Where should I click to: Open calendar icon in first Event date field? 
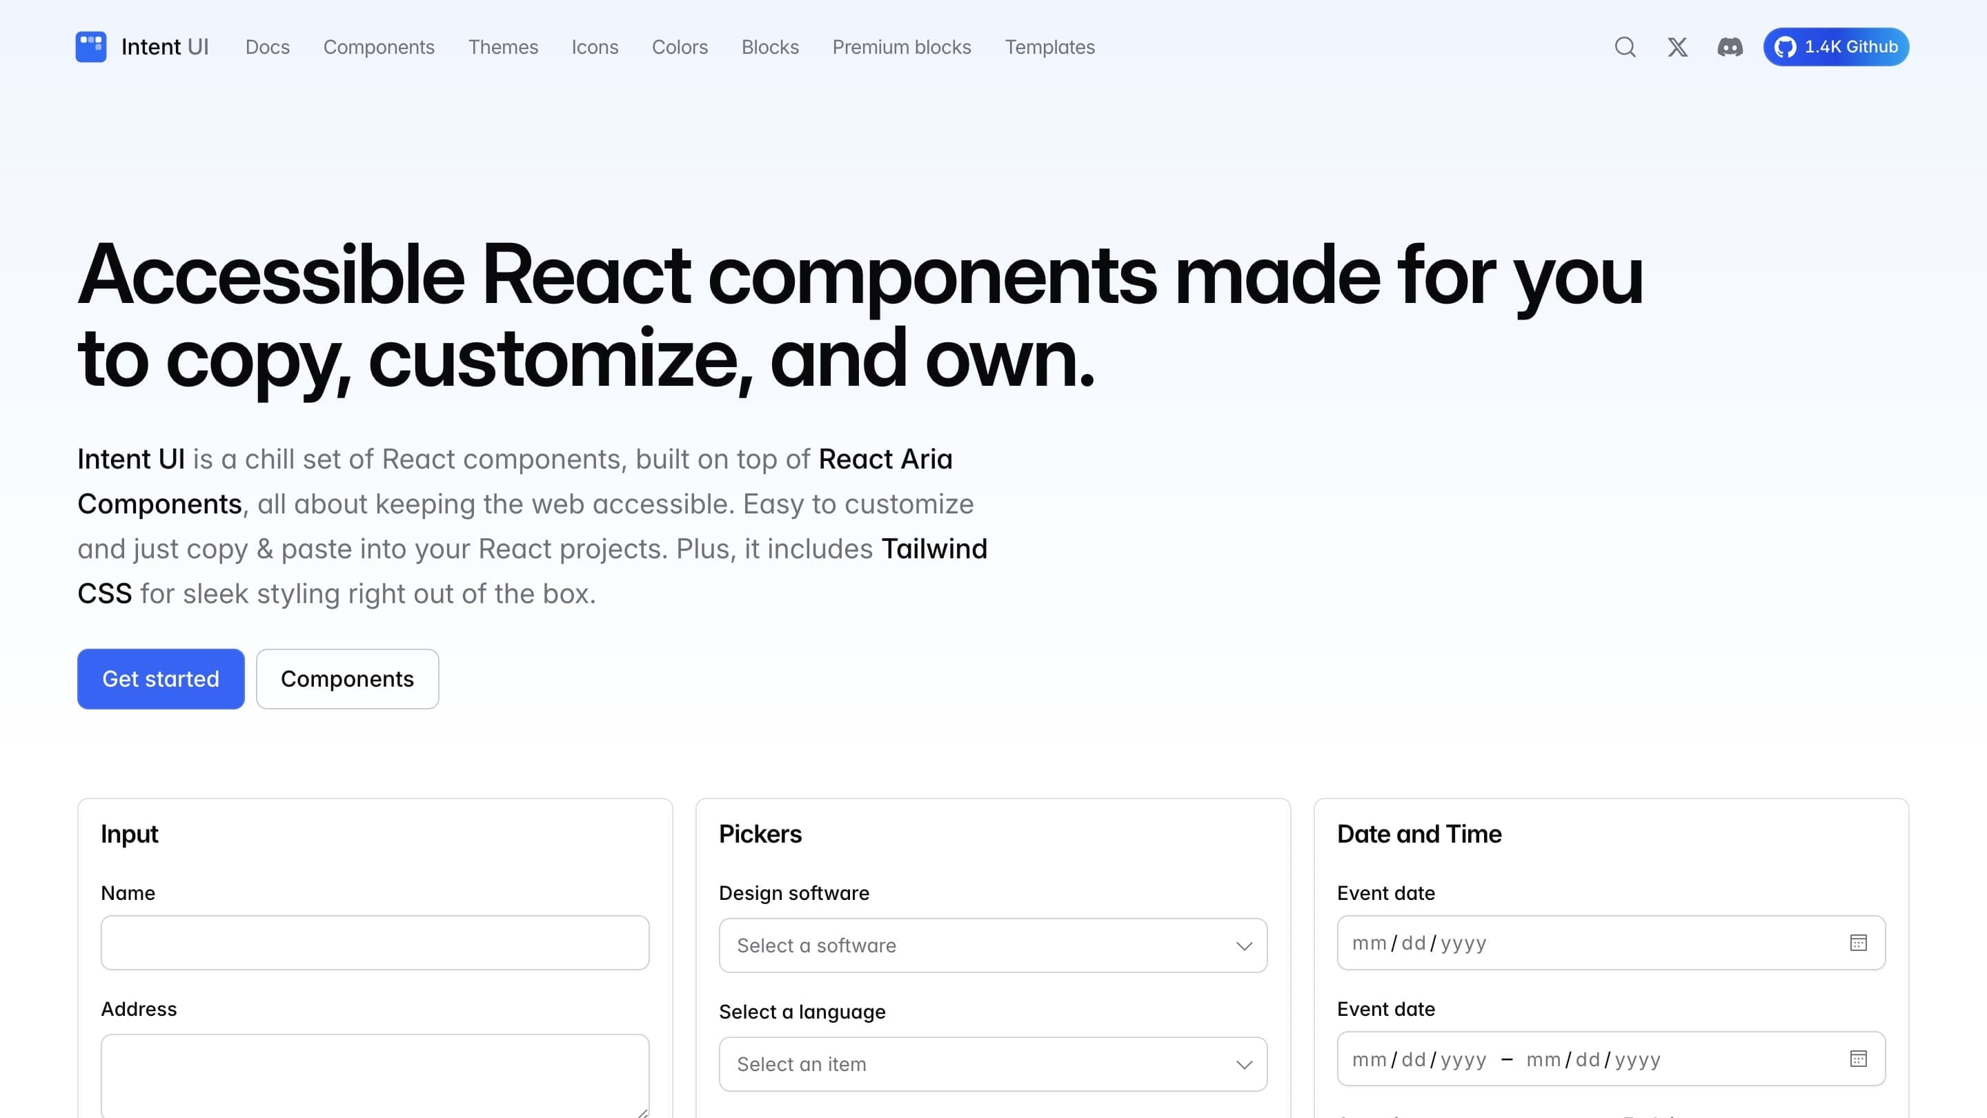point(1857,943)
